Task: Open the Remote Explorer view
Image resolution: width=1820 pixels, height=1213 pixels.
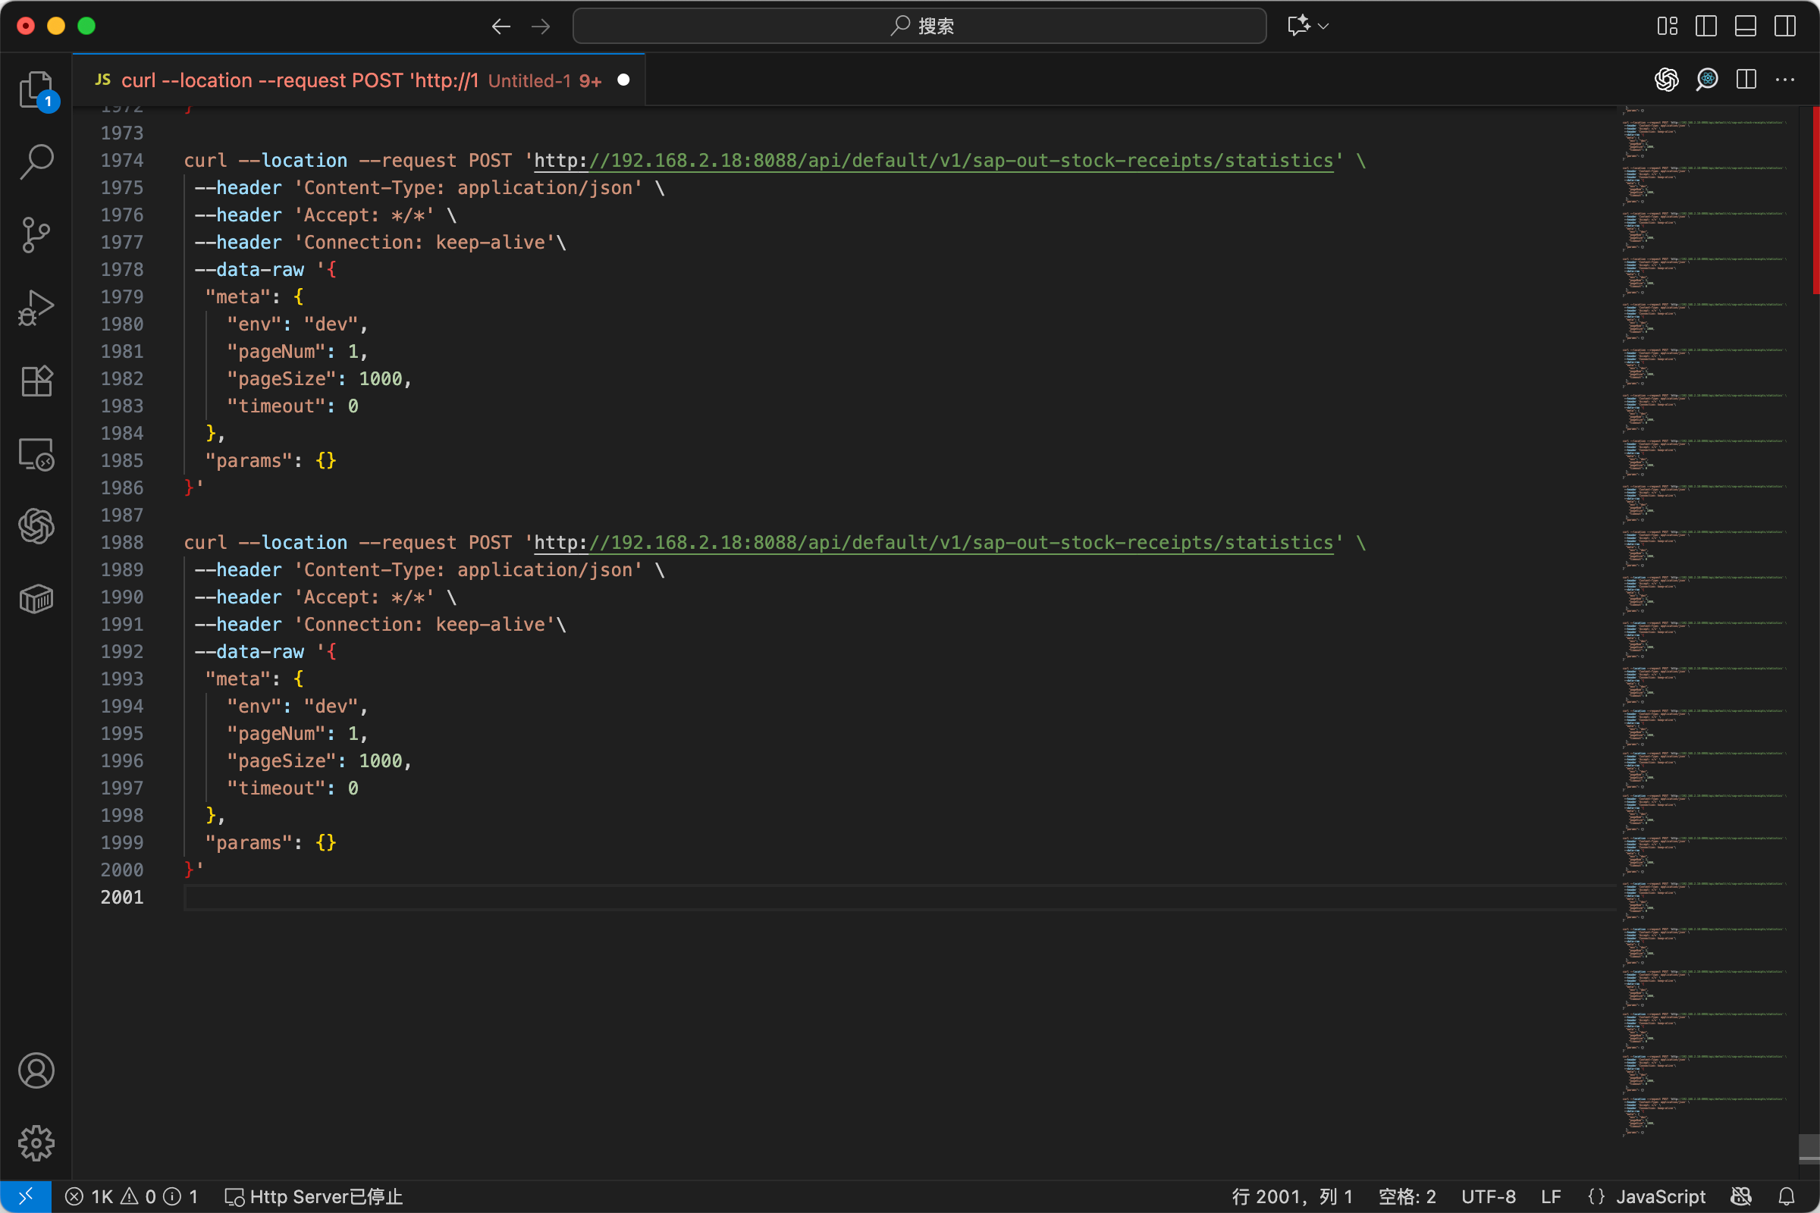Action: click(36, 453)
